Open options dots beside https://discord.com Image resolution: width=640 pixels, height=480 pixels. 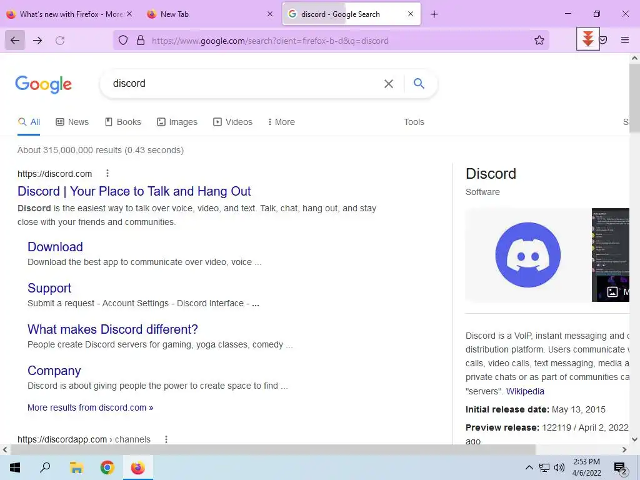pos(107,174)
